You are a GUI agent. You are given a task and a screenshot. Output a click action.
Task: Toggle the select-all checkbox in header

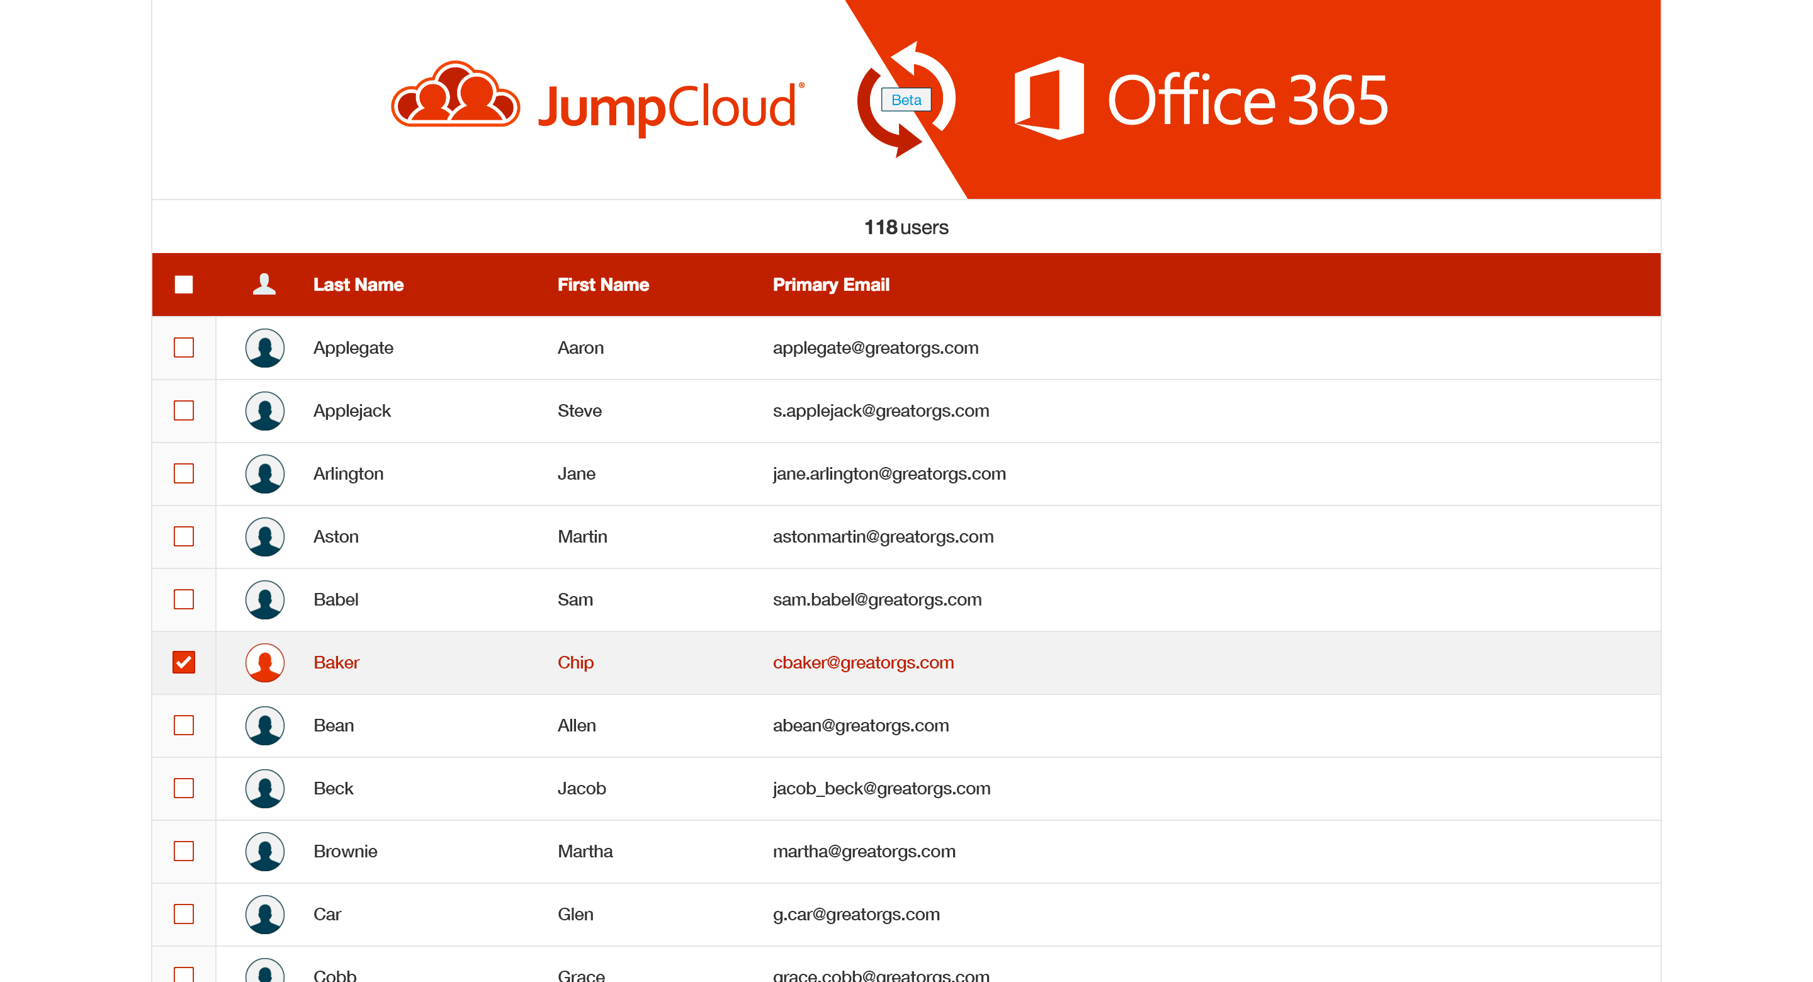[x=184, y=285]
